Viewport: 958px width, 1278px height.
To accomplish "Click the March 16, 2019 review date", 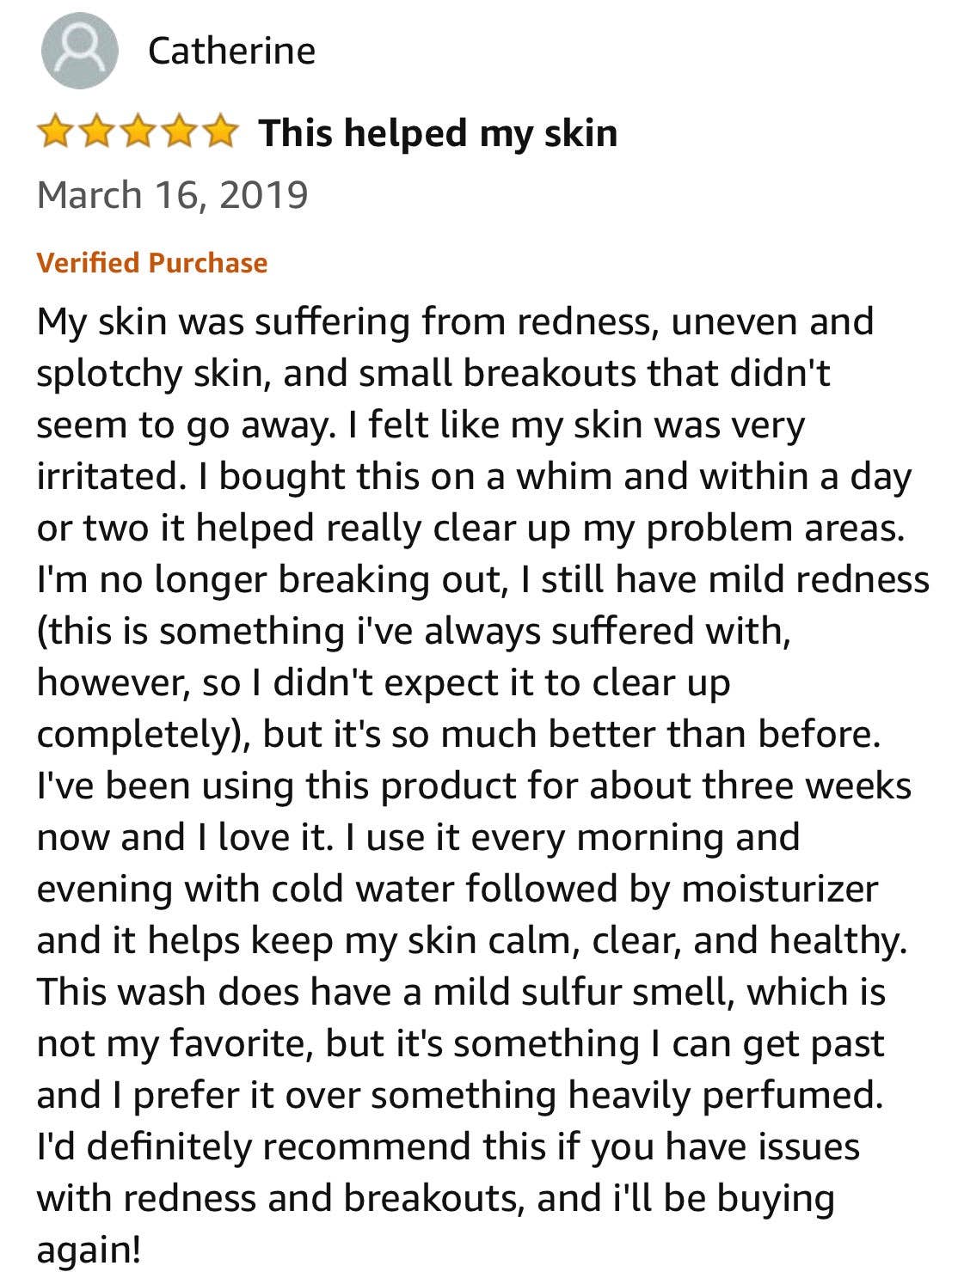I will click(172, 194).
